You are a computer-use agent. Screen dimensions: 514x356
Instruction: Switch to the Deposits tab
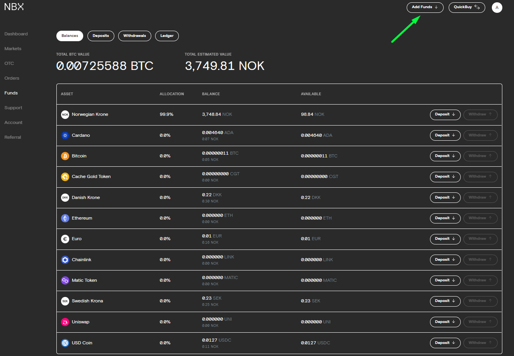click(101, 36)
